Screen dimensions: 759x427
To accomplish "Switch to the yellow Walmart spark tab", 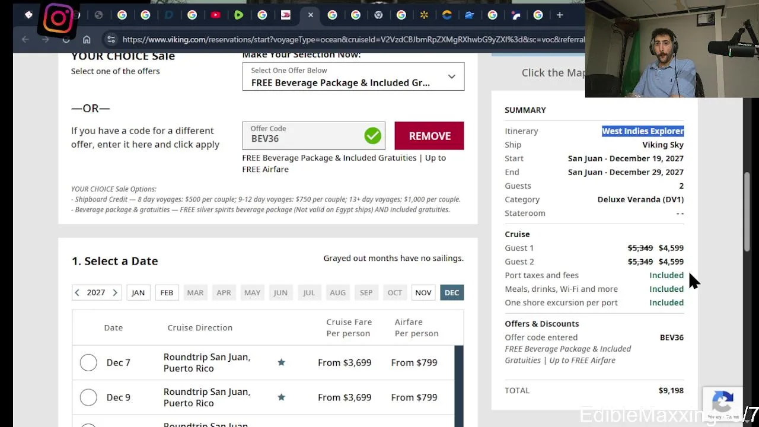I will [x=424, y=15].
